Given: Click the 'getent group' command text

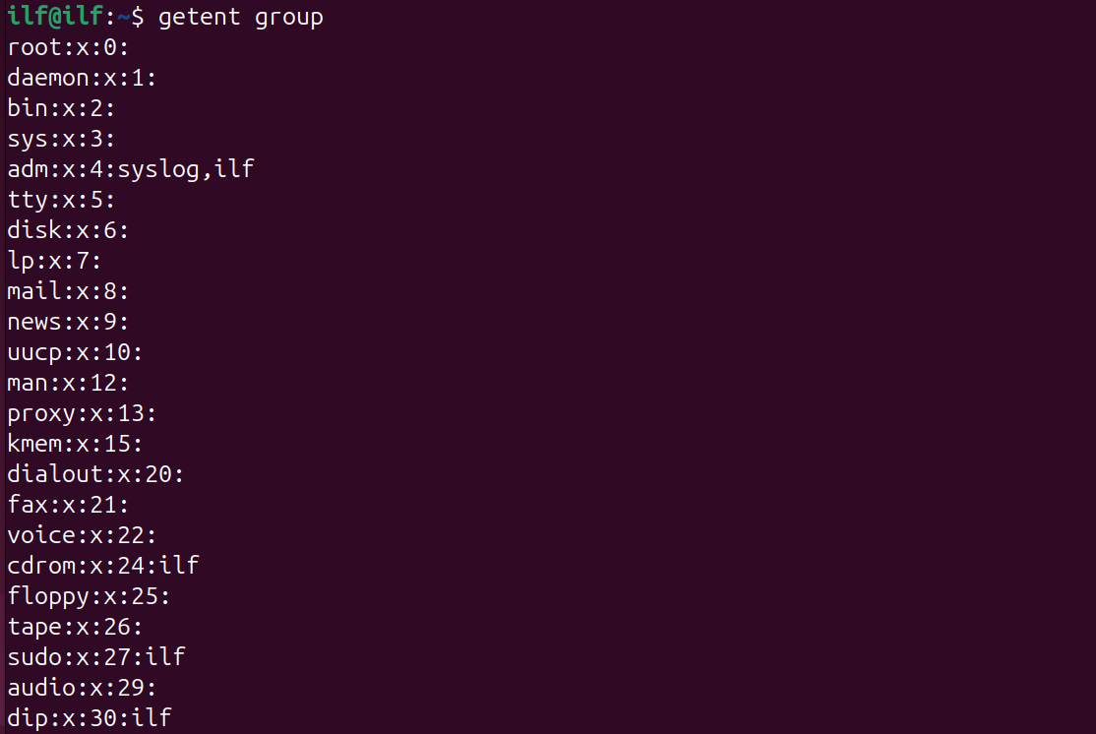Looking at the screenshot, I should [x=241, y=17].
